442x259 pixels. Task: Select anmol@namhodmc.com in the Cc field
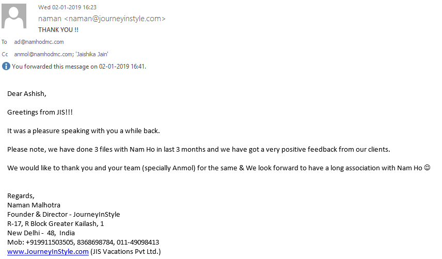[x=43, y=54]
